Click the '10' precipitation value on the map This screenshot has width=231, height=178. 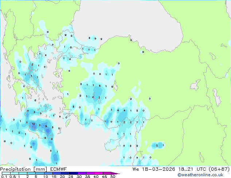[x=33, y=124]
